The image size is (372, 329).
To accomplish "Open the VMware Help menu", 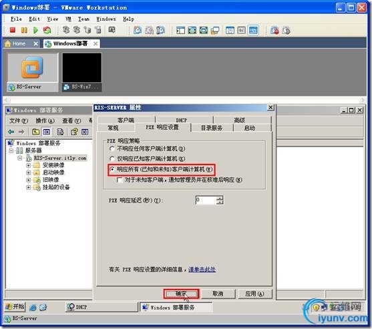I will [128, 19].
